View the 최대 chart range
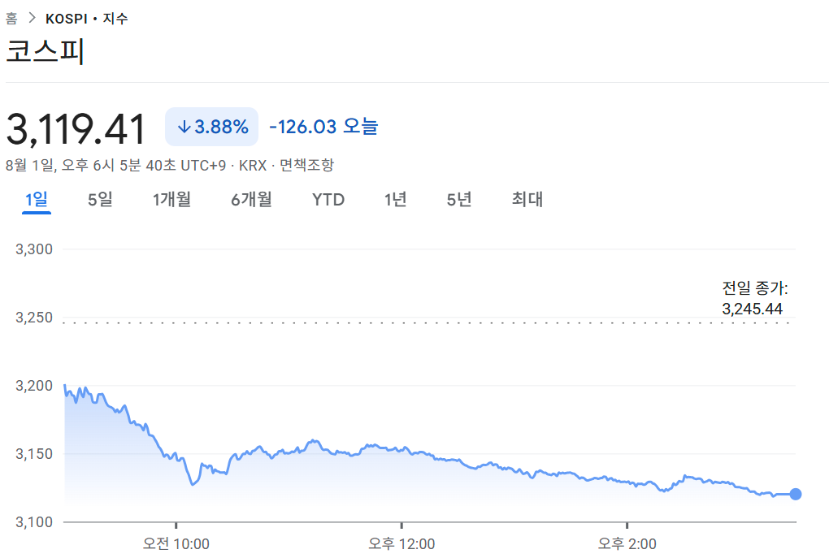 pyautogui.click(x=527, y=199)
